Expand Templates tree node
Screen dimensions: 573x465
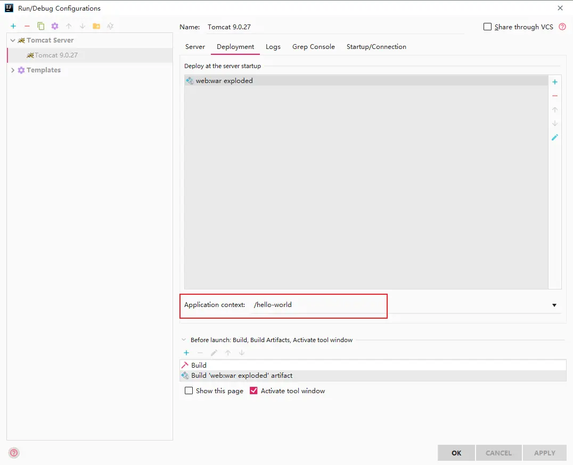tap(13, 70)
